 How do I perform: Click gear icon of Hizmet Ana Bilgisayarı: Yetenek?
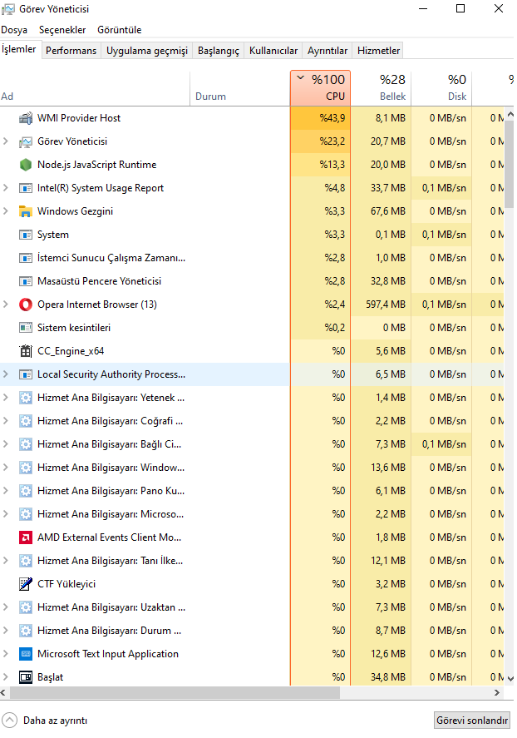pyautogui.click(x=26, y=398)
